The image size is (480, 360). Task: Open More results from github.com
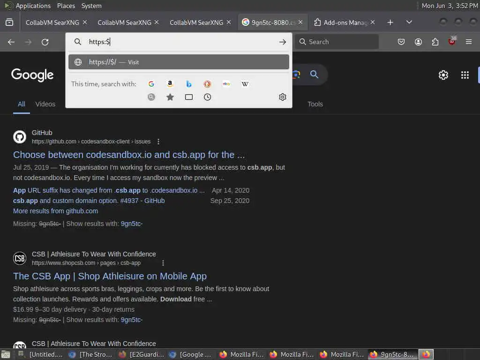coord(55,211)
